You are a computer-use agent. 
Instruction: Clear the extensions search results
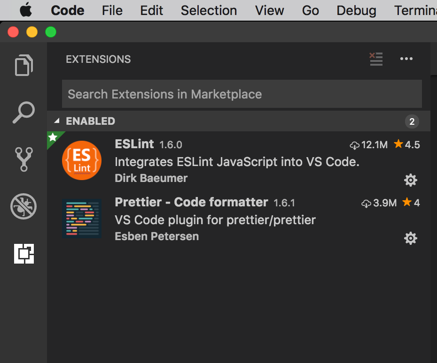point(376,59)
